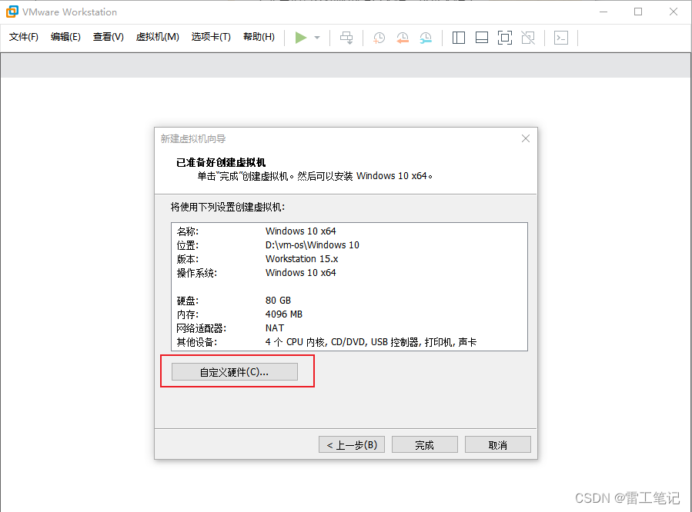Maximize the VMware Workstation window

pyautogui.click(x=638, y=12)
